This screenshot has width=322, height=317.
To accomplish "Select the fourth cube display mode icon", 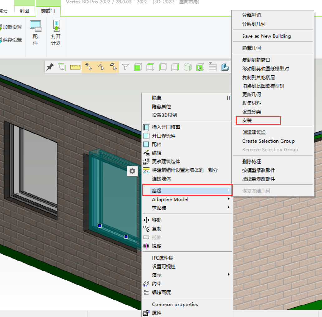I will point(175,67).
